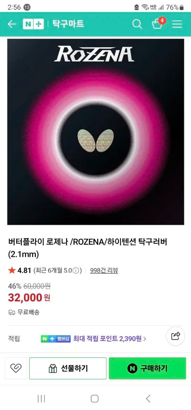191x410 pixels.
Task: Open the hamburger menu icon
Action: click(x=177, y=24)
